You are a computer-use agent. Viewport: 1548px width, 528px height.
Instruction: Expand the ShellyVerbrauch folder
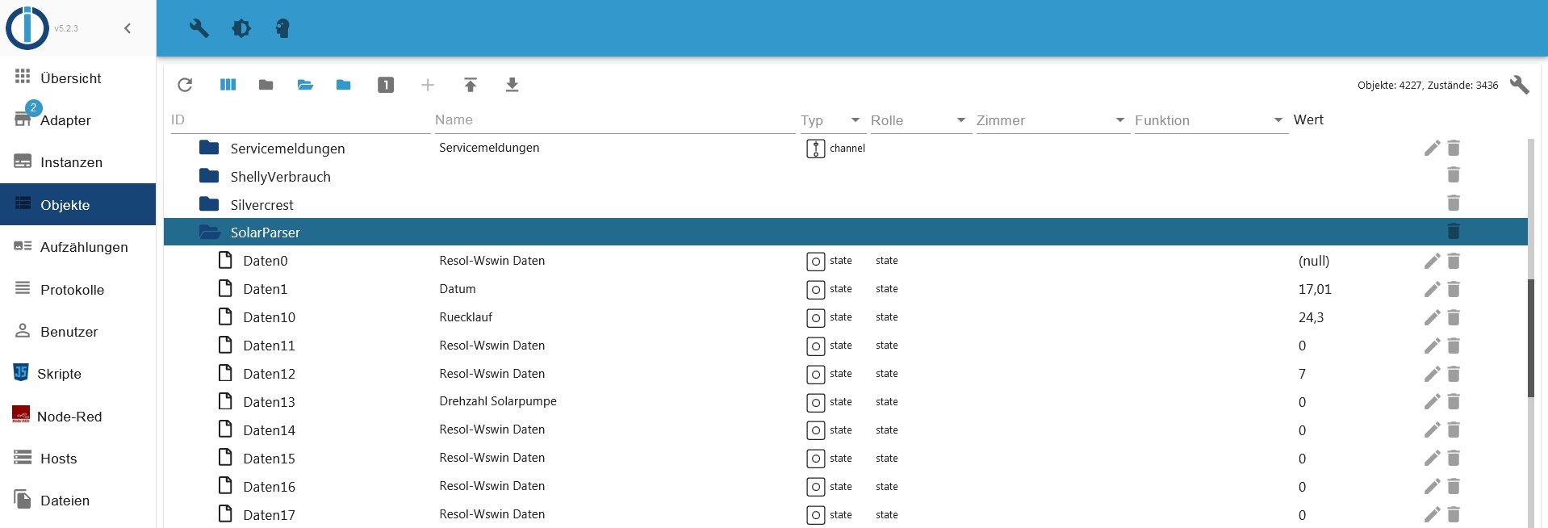tap(210, 176)
